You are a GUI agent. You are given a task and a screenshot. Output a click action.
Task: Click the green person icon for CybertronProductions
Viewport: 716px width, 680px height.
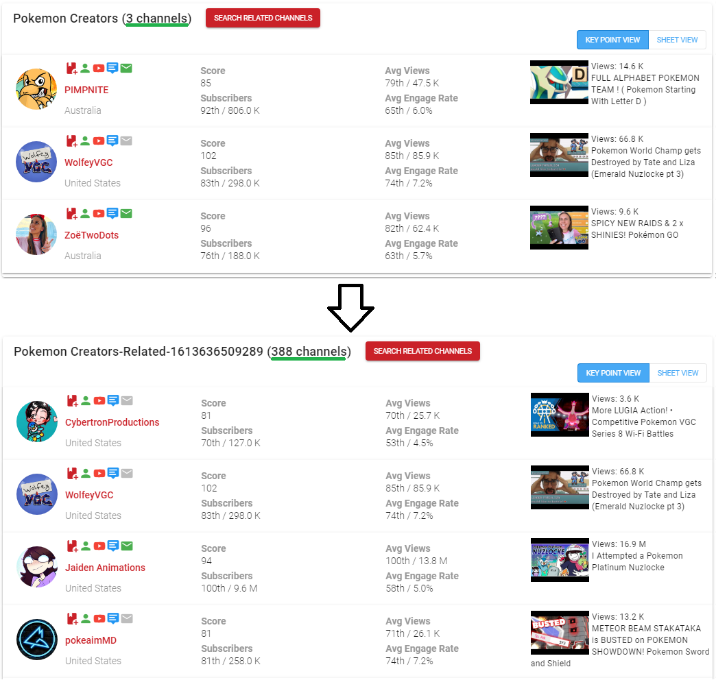[x=86, y=401]
